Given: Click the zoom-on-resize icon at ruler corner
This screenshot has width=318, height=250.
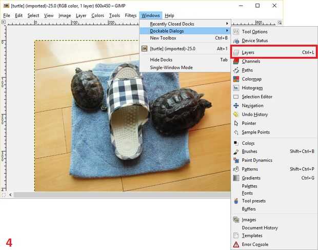Looking at the screenshot, I should tap(280, 23).
